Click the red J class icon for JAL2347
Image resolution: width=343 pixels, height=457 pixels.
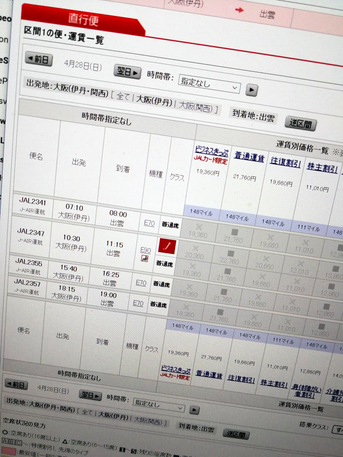click(x=167, y=246)
